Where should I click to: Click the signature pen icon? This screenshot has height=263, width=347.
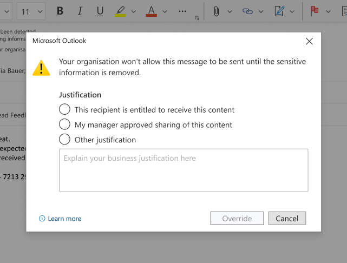(279, 11)
